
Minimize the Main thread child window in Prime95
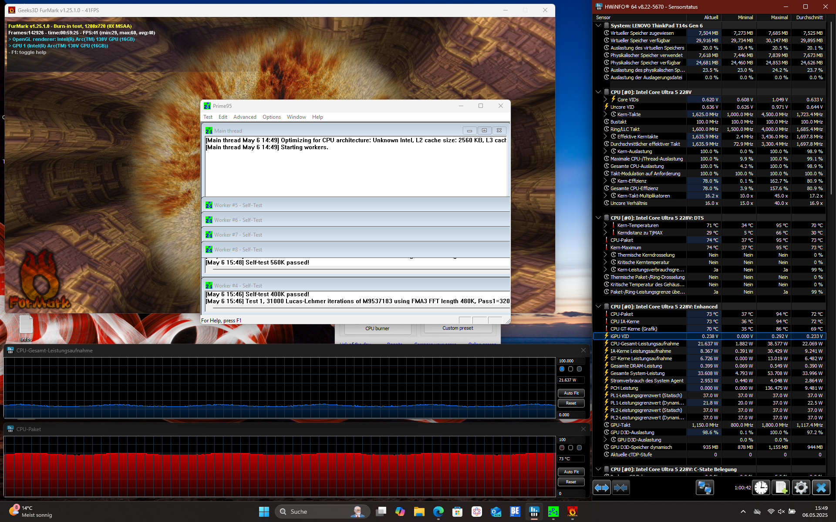469,130
